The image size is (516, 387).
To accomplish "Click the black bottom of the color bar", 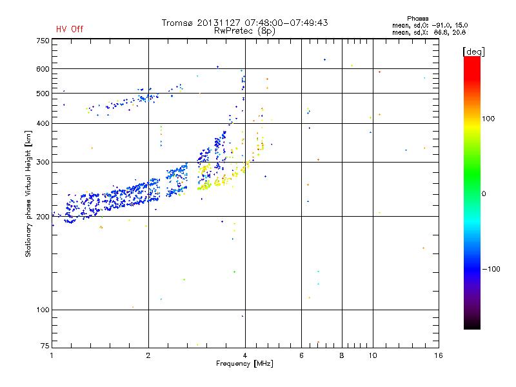I will pyautogui.click(x=472, y=324).
